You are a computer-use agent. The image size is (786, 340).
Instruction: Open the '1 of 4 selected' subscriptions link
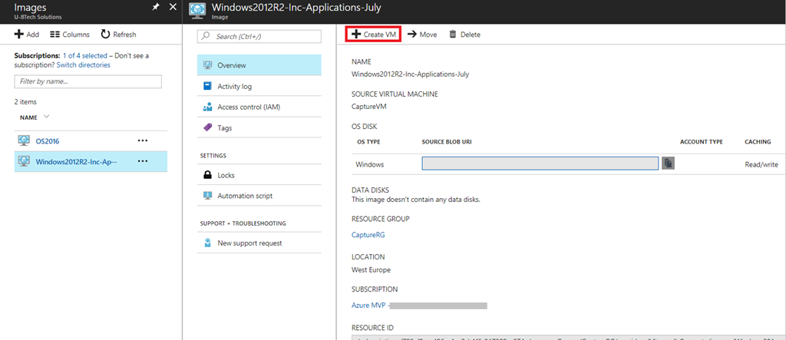tap(84, 56)
